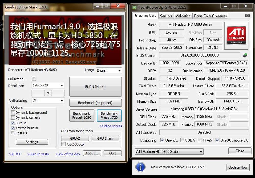Switch to the Sensors tab
The image size is (255, 178).
(x=166, y=16)
